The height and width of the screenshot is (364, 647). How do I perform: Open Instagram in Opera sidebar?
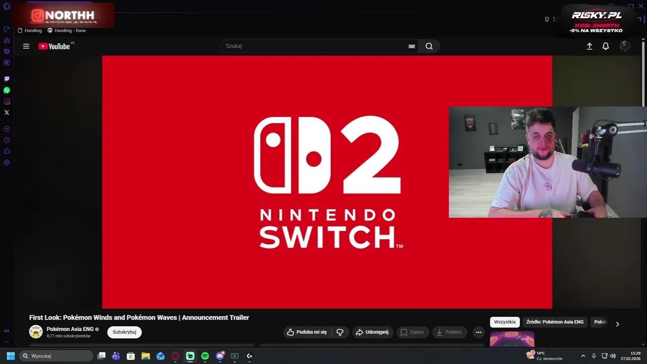tap(7, 101)
